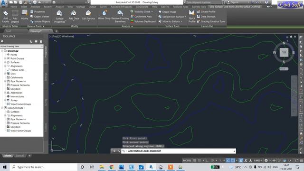Expand the Visibility Check dropdown

[152, 11]
